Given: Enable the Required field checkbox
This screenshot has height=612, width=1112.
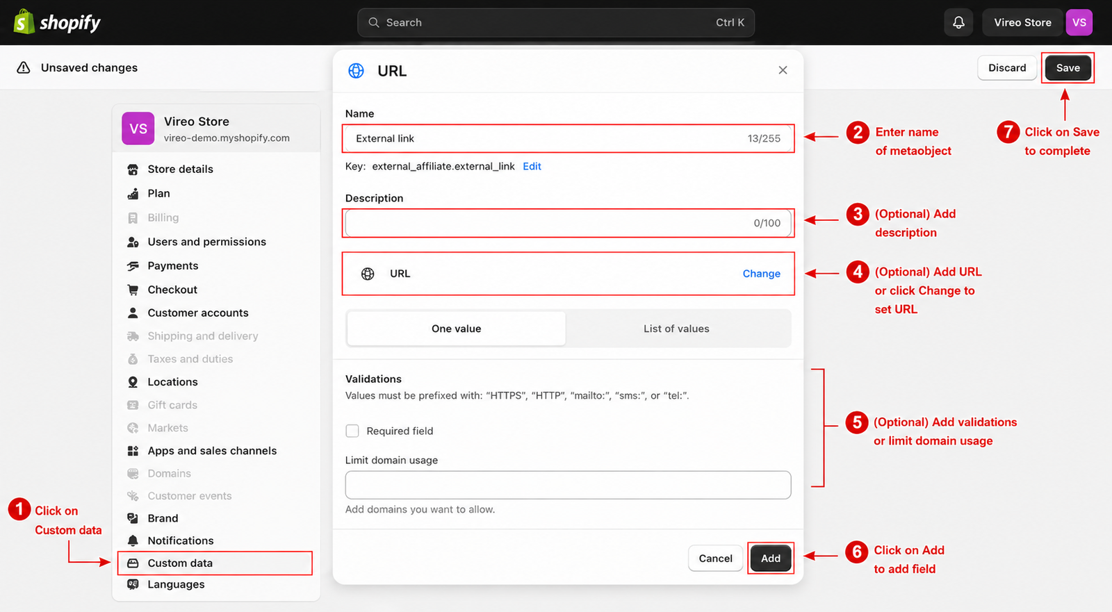Looking at the screenshot, I should pyautogui.click(x=352, y=431).
